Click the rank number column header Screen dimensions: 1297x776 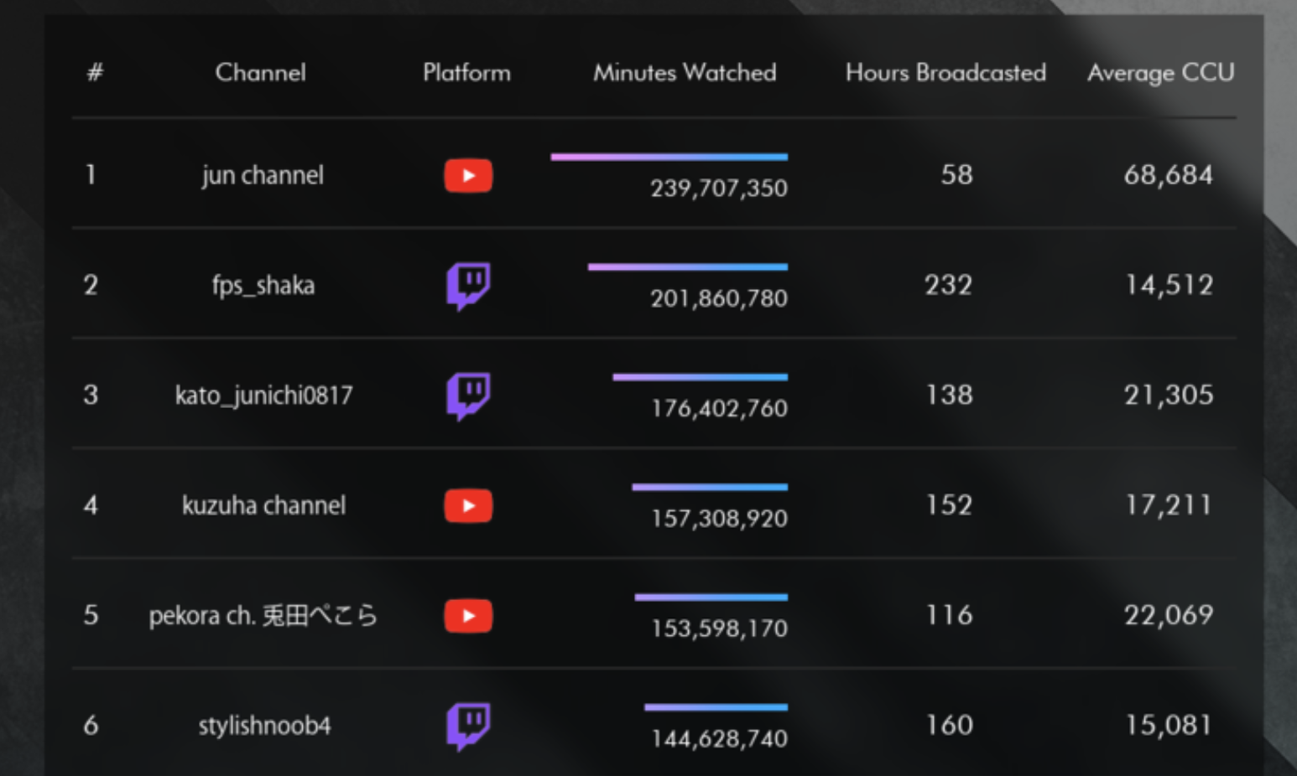pyautogui.click(x=95, y=73)
